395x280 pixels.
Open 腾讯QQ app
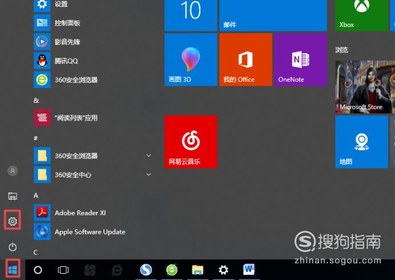(x=93, y=61)
